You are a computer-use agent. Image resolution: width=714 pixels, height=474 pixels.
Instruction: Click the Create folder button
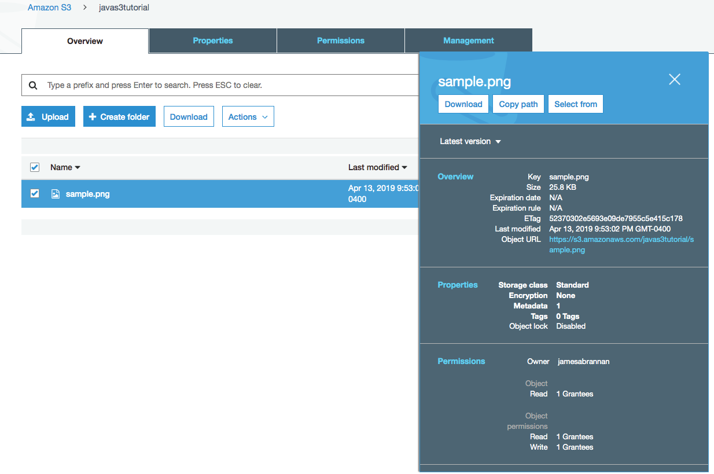tap(119, 117)
